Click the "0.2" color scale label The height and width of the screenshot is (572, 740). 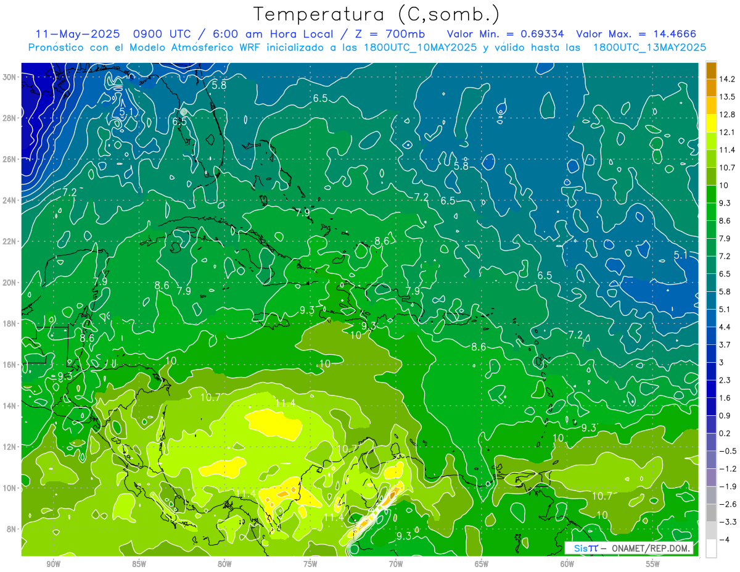tap(725, 433)
